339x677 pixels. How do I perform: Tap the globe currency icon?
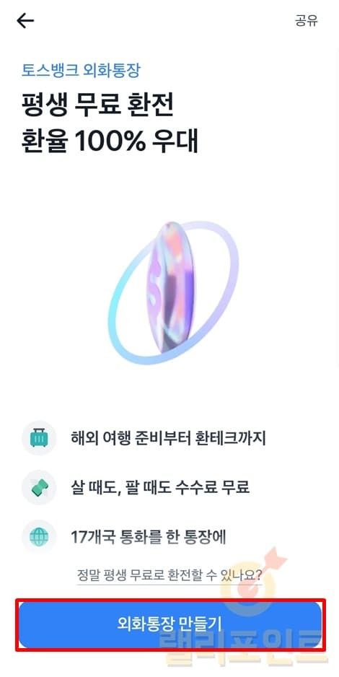39,538
